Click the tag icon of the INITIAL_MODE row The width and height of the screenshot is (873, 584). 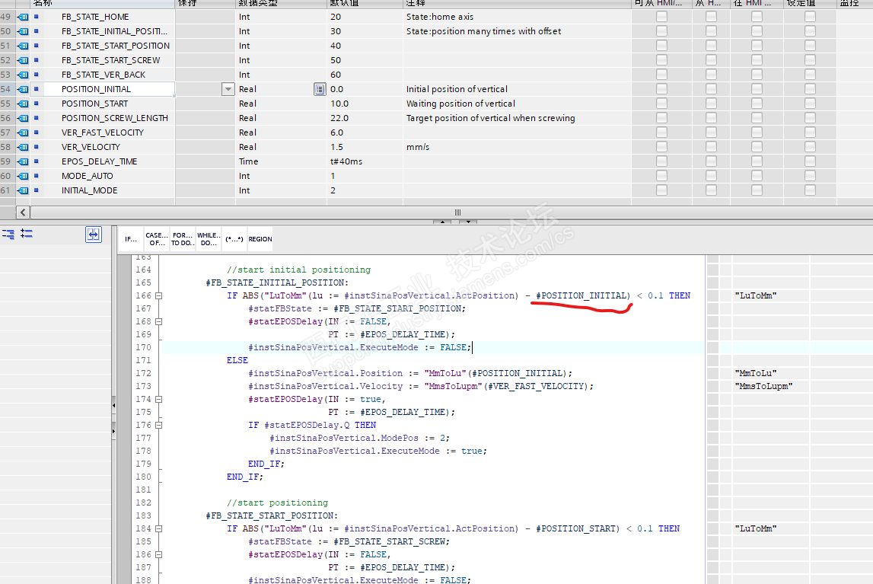(23, 190)
